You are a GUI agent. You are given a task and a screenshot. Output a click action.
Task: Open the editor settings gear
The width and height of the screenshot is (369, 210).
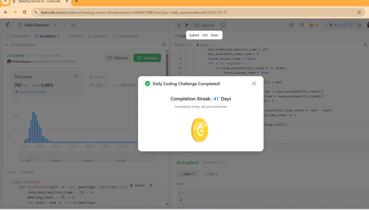tap(302, 25)
